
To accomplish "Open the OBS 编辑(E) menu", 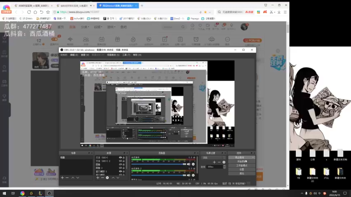I will tap(74, 55).
